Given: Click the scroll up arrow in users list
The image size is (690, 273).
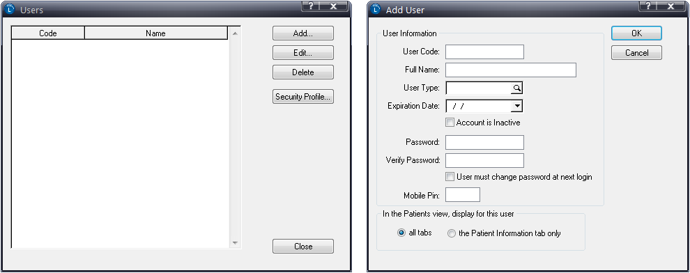Looking at the screenshot, I should [x=235, y=33].
